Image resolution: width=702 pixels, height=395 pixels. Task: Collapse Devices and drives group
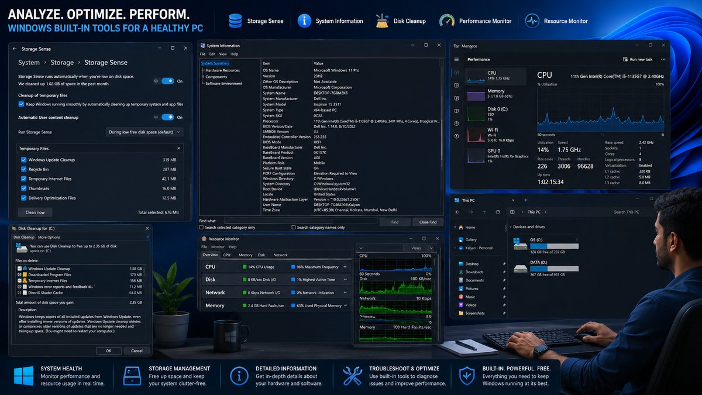(x=510, y=227)
